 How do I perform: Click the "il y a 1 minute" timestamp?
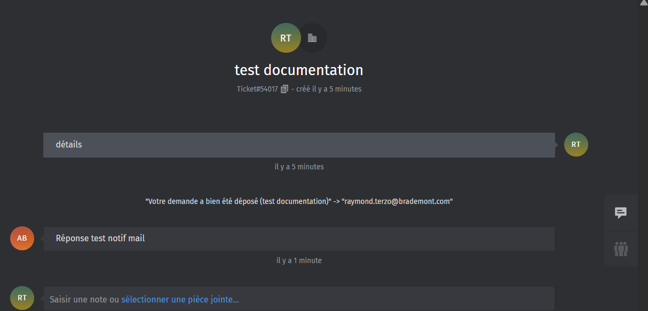tap(299, 260)
